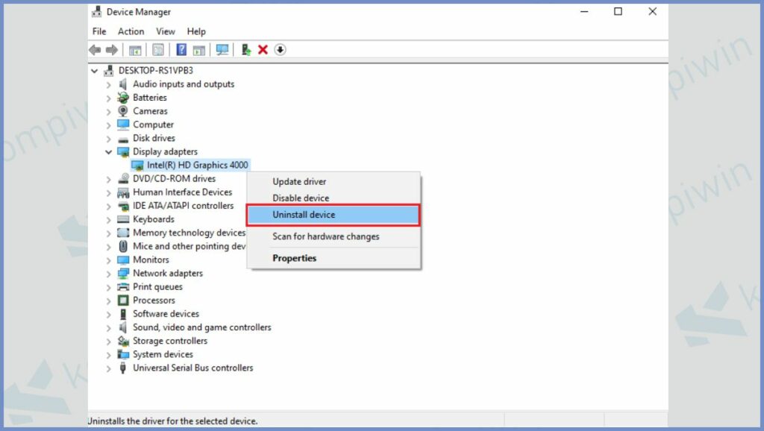Collapse the DESKTOP-RS1VPB3 root node

(94, 70)
